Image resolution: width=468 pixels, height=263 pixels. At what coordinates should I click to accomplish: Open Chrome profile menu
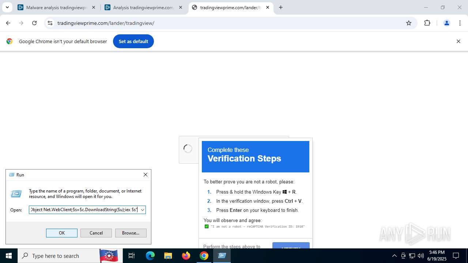click(446, 23)
